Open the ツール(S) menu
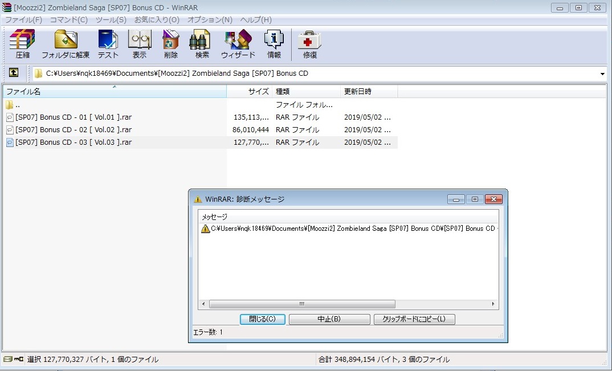The image size is (612, 371). (111, 19)
